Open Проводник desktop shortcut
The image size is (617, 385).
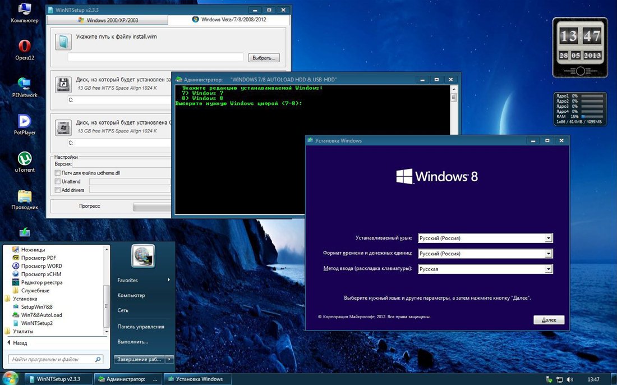click(24, 200)
